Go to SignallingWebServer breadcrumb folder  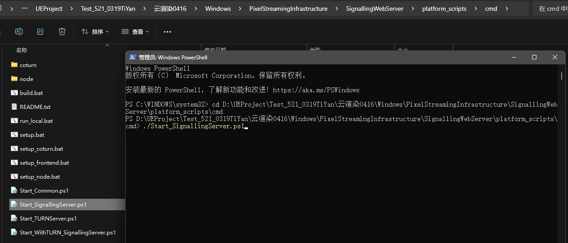click(375, 9)
